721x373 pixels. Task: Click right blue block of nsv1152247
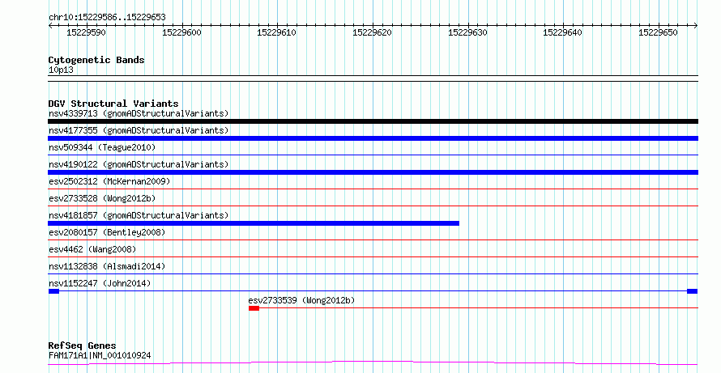692,291
